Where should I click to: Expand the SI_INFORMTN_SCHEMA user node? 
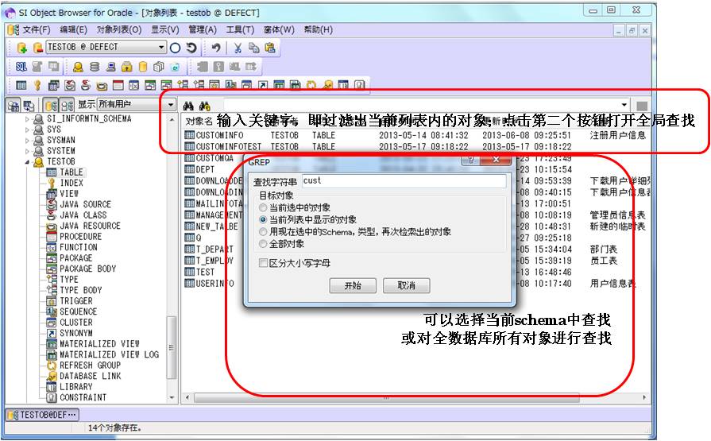tap(27, 119)
